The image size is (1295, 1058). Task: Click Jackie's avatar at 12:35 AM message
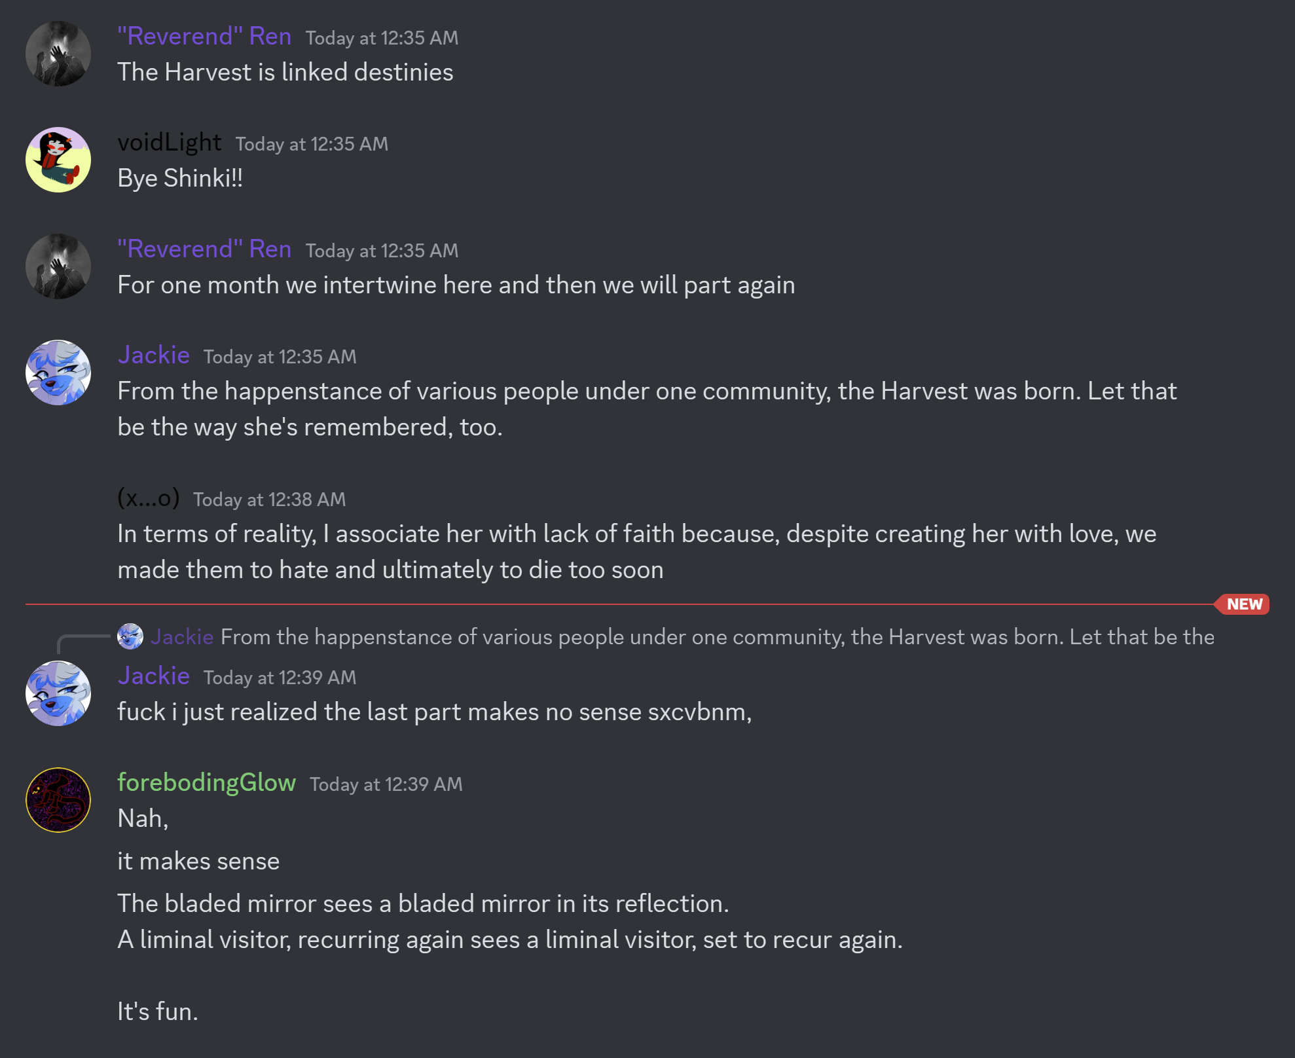click(x=58, y=373)
